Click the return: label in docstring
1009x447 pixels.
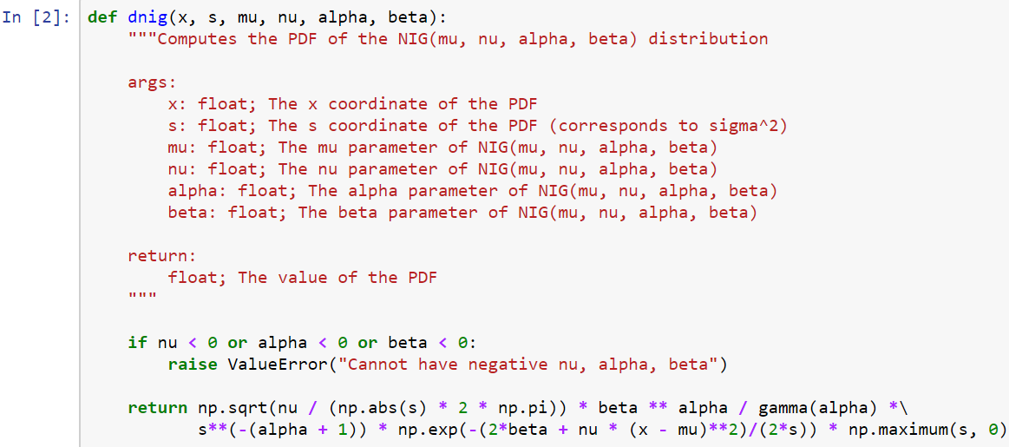click(161, 256)
